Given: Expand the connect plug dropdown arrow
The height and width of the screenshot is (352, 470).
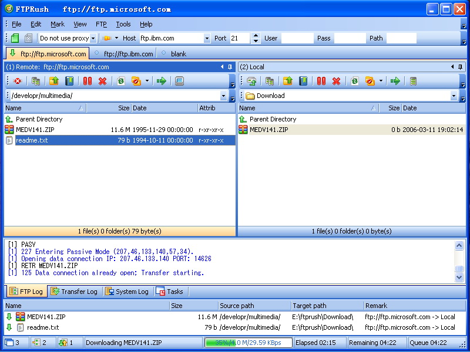Looking at the screenshot, I should [116, 38].
